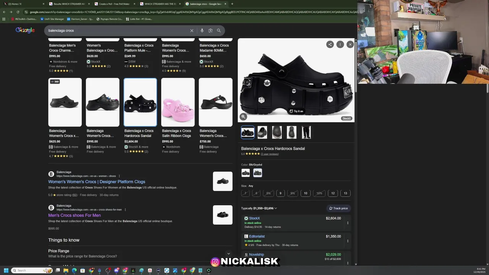Viewport: 489px width, 275px height.
Task: Share the Hardcrocs product panel
Action: [x=330, y=44]
